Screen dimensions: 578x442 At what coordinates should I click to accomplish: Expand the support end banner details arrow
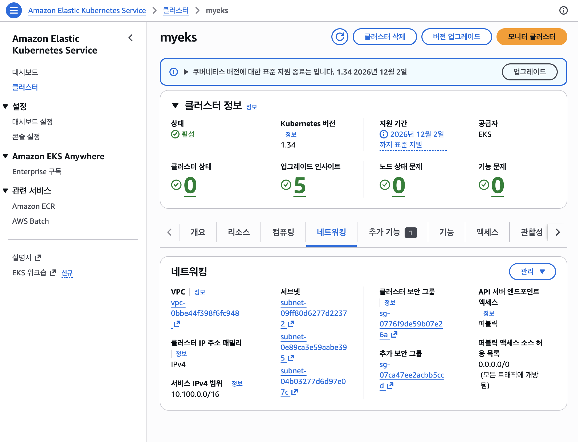(x=186, y=72)
